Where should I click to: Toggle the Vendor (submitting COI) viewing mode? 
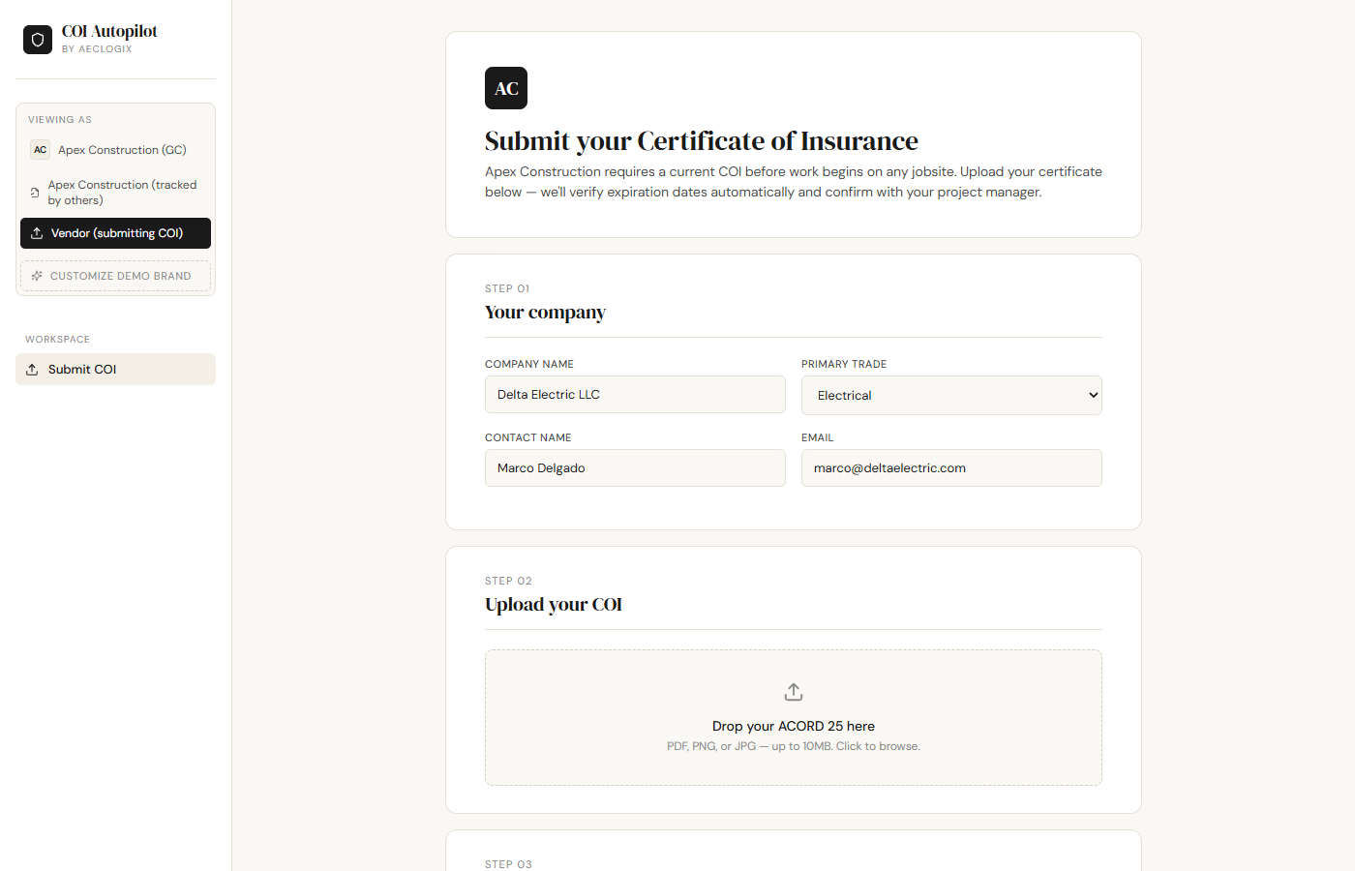click(x=115, y=233)
